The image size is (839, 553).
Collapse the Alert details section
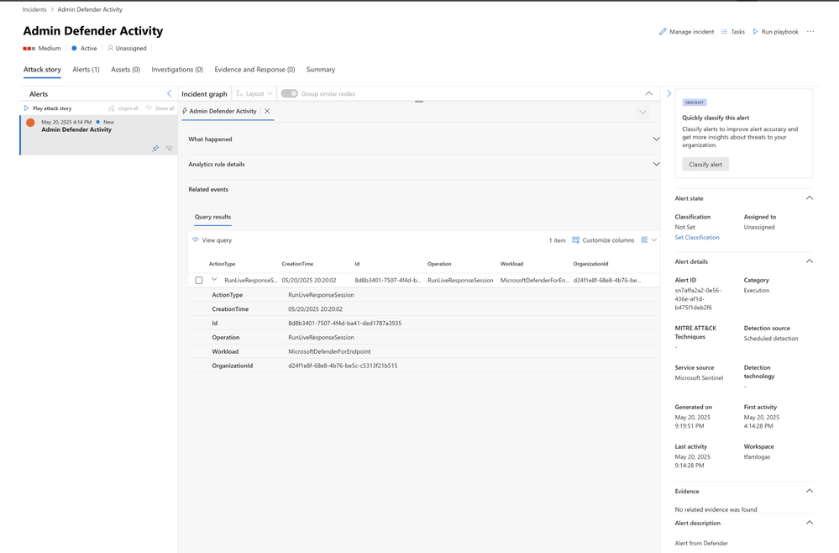pyautogui.click(x=810, y=261)
